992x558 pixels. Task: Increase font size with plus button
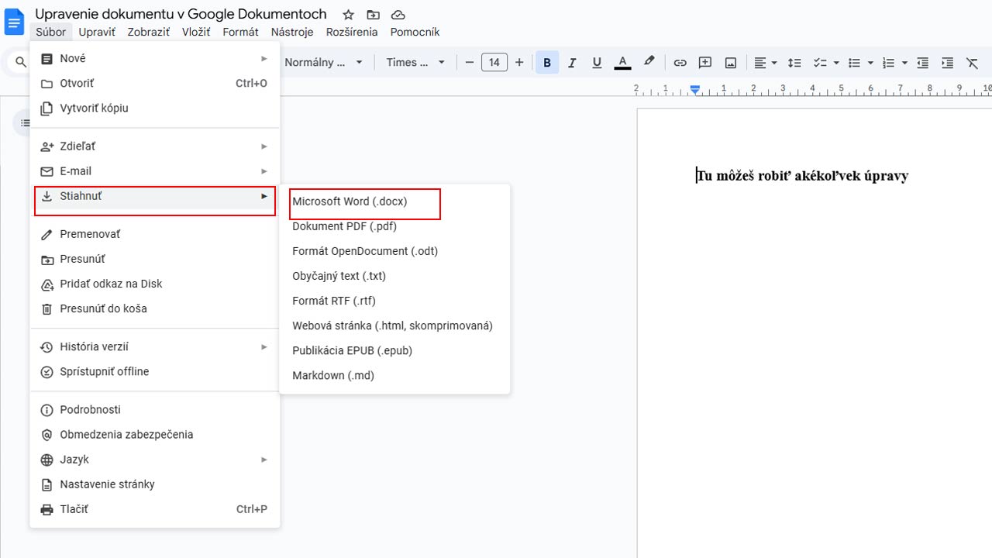coord(519,63)
